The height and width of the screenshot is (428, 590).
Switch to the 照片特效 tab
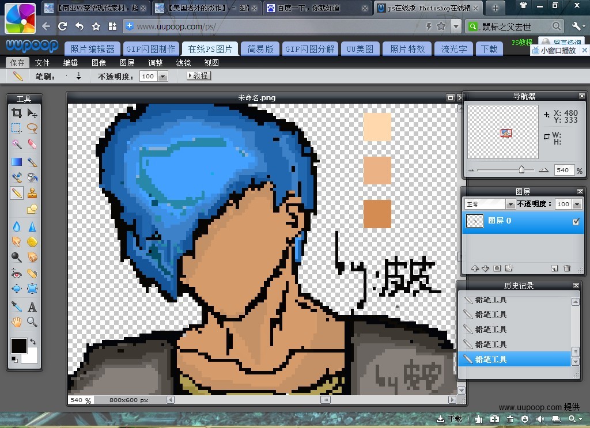point(407,49)
